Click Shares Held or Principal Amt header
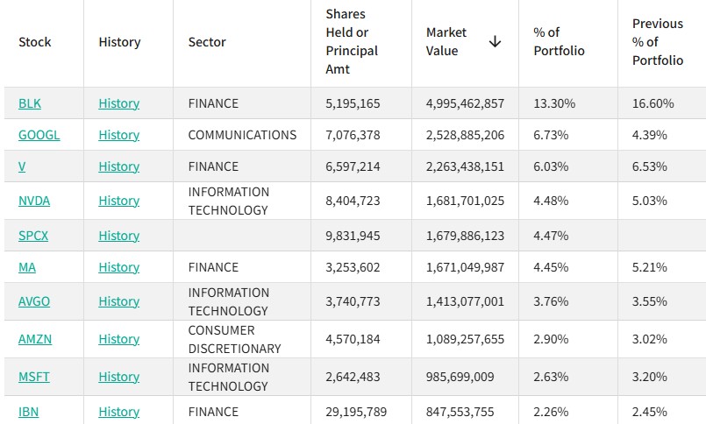The height and width of the screenshot is (424, 706). click(x=352, y=41)
